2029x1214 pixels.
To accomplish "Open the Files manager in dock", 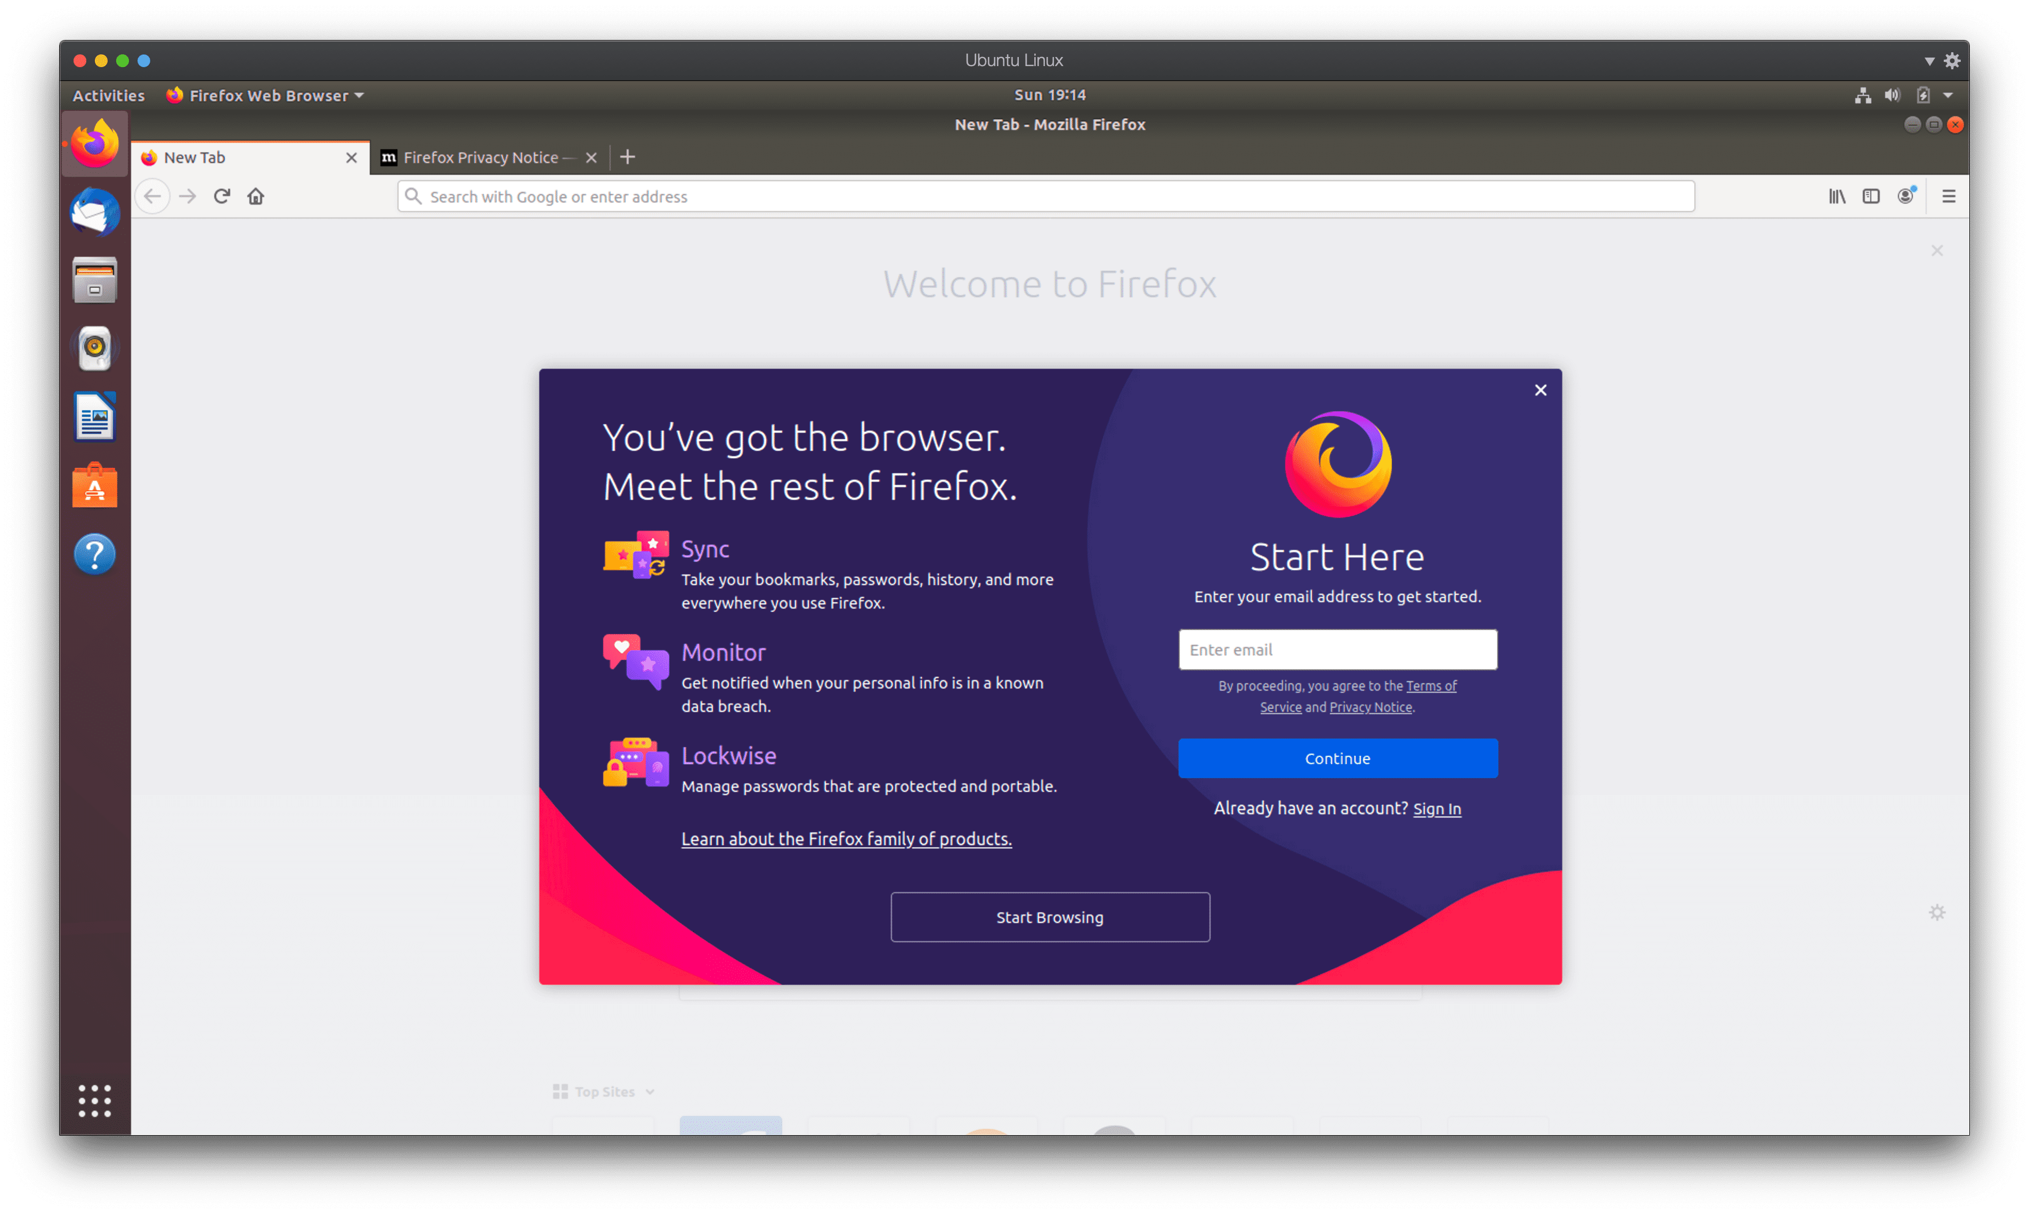I will coord(95,281).
